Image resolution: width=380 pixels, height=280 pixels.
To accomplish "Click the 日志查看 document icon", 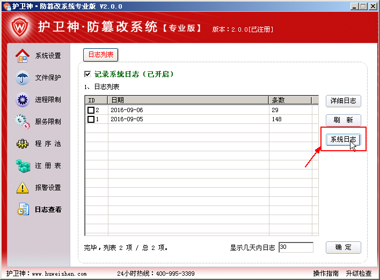I will tap(23, 210).
